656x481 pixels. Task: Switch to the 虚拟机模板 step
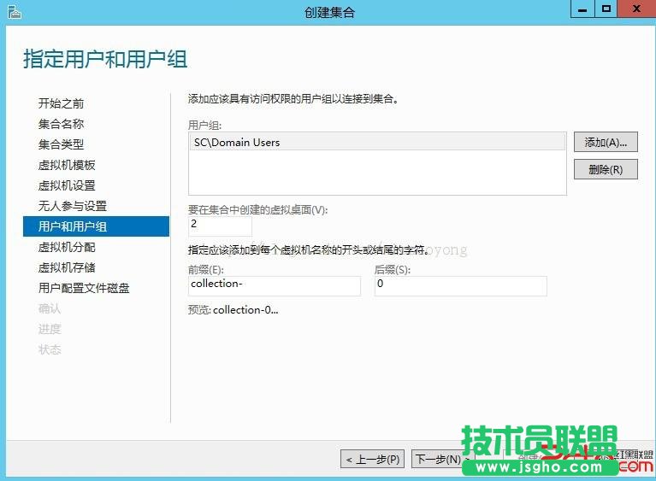67,165
